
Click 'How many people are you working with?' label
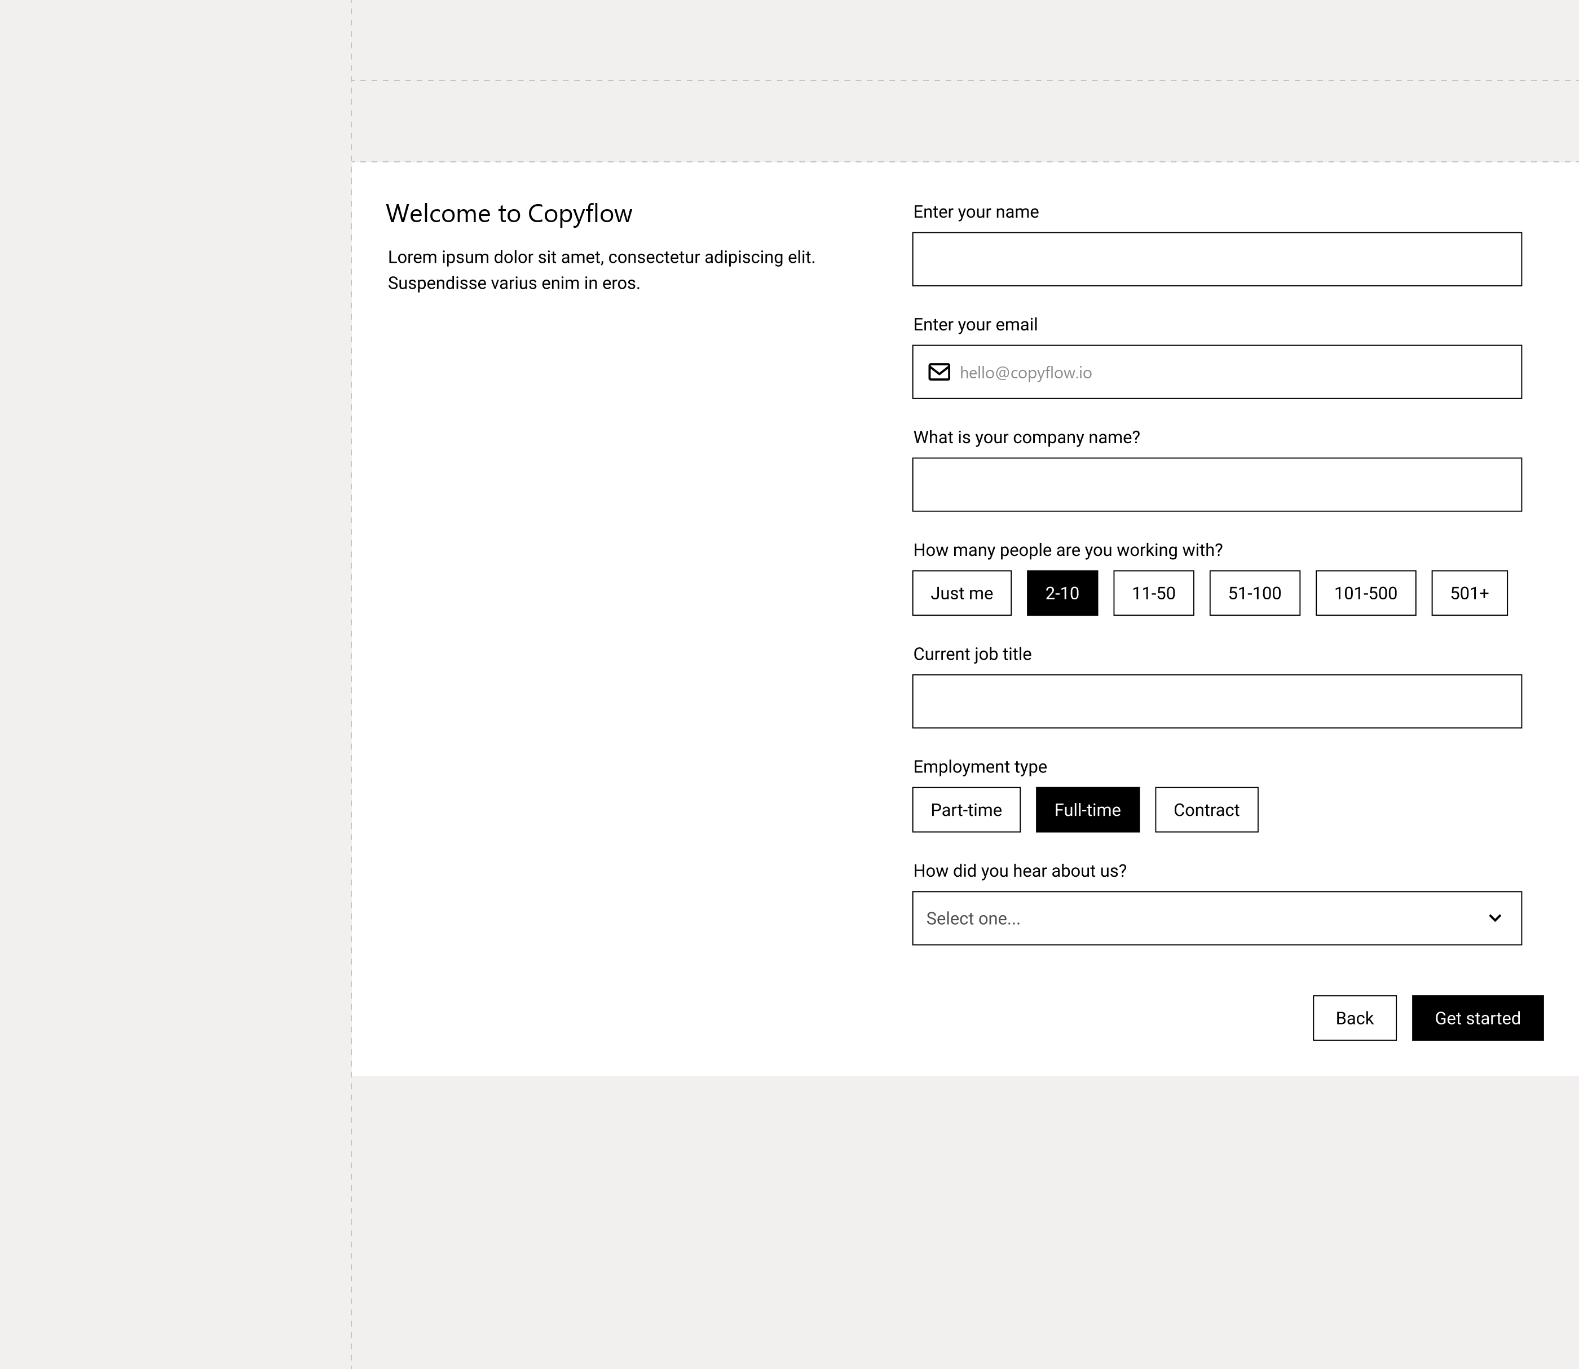(1068, 550)
